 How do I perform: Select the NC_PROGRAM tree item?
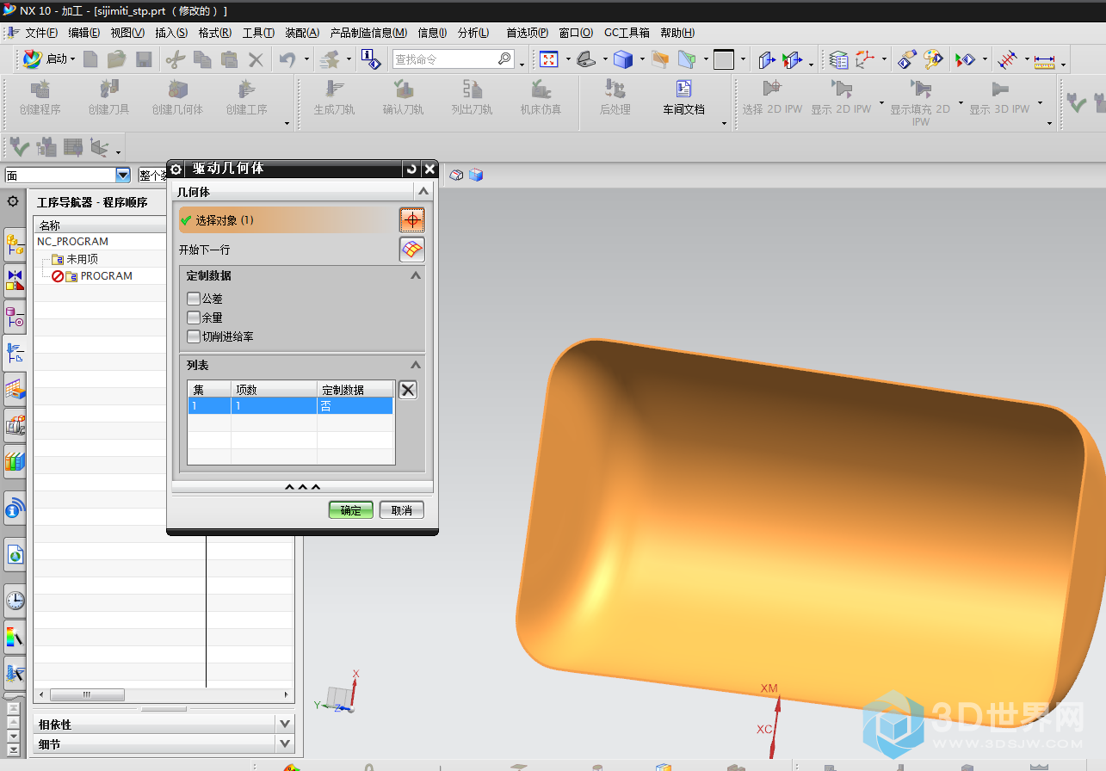click(x=73, y=242)
